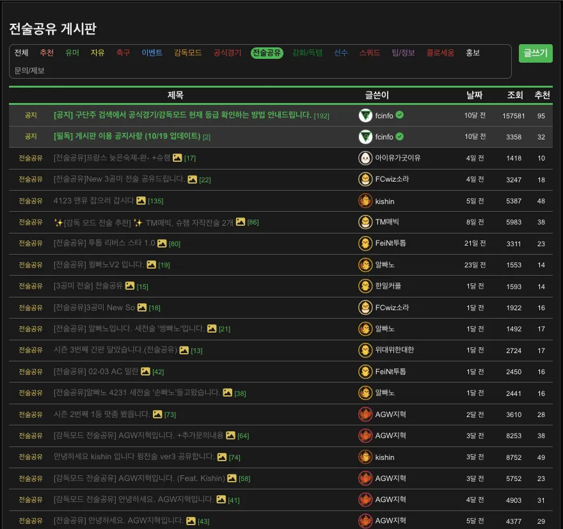
Task: Switch to the 전체 category tab
Action: 22,53
